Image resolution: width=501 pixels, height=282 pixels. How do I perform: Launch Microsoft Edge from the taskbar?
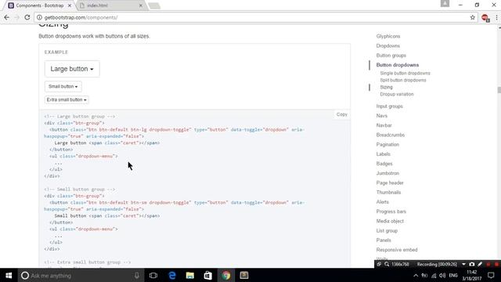pos(172,275)
